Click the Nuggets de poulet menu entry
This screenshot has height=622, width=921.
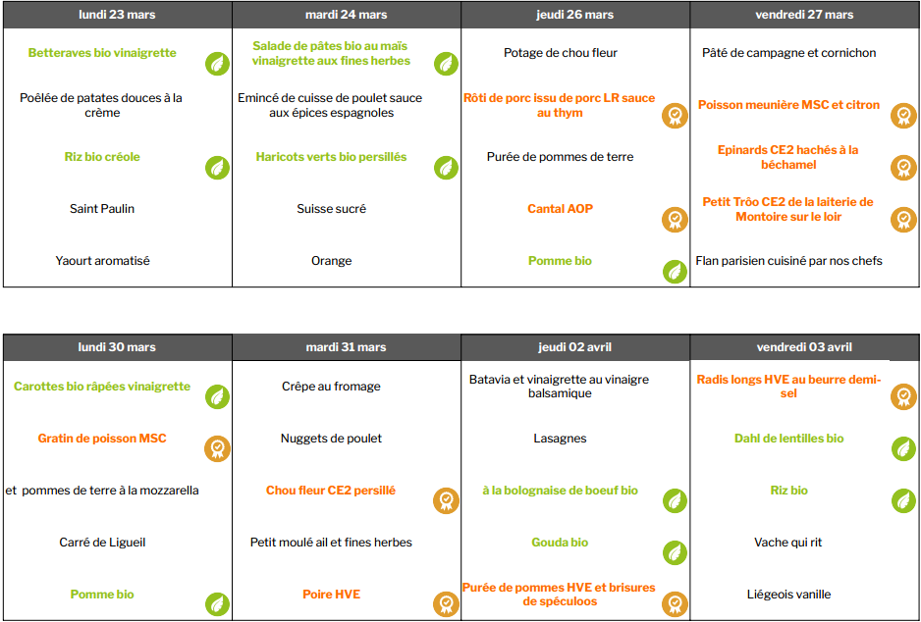click(x=331, y=439)
